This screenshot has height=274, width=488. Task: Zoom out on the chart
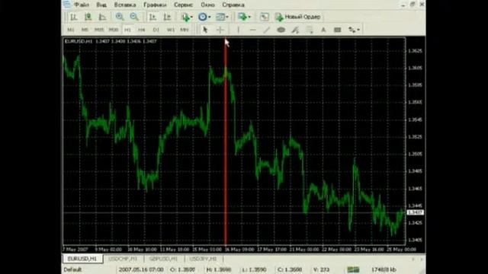pyautogui.click(x=134, y=17)
